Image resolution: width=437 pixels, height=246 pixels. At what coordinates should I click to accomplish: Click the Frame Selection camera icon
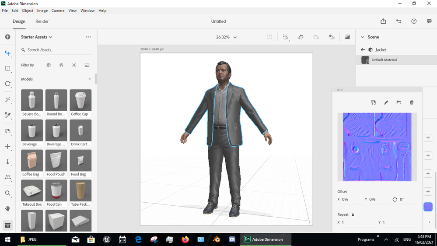click(x=286, y=37)
